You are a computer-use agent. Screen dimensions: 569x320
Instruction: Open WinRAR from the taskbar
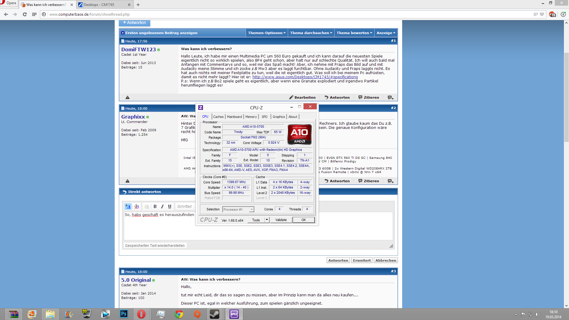13,314
